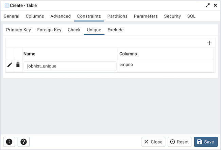Select the Primary Key sub-tab
This screenshot has width=221, height=150.
[x=18, y=30]
